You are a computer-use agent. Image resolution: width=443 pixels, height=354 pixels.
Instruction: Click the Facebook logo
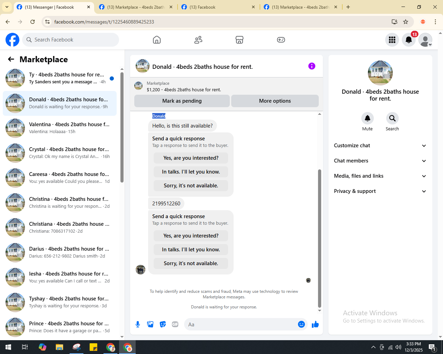tap(12, 40)
